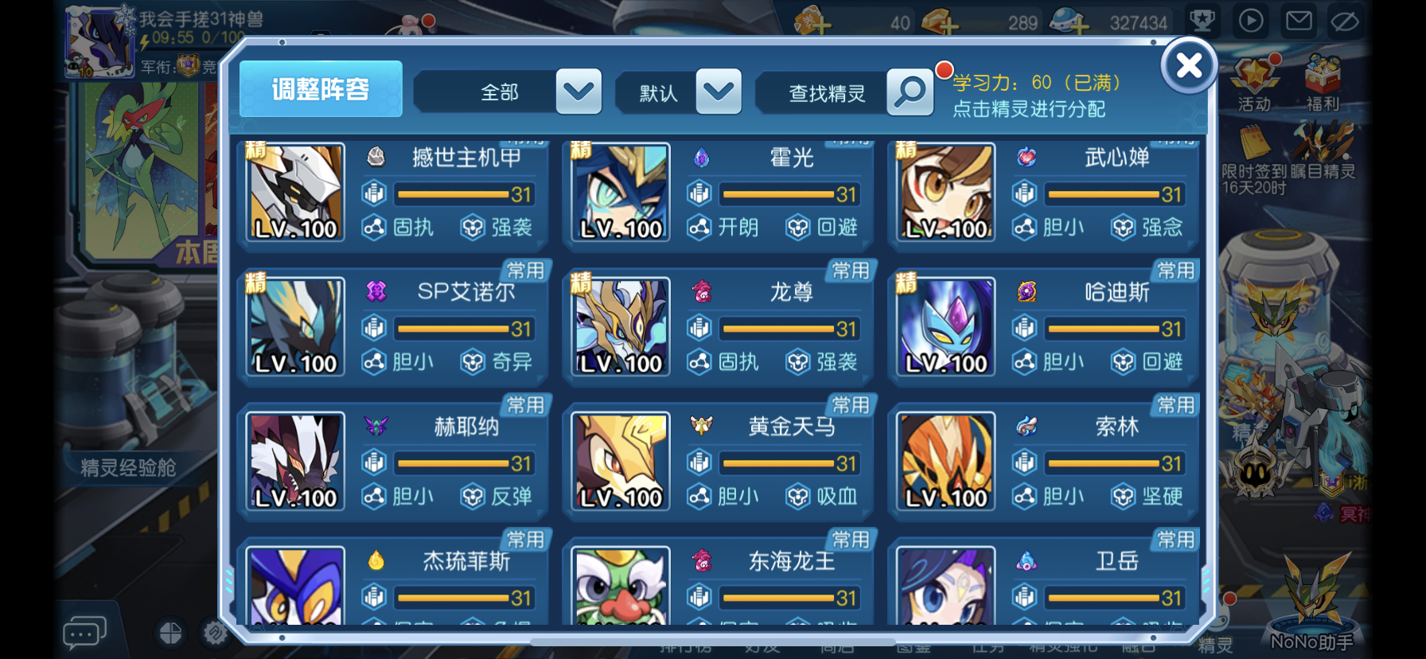The image size is (1426, 659).
Task: Click the 查找精灵 search field
Action: 826,93
